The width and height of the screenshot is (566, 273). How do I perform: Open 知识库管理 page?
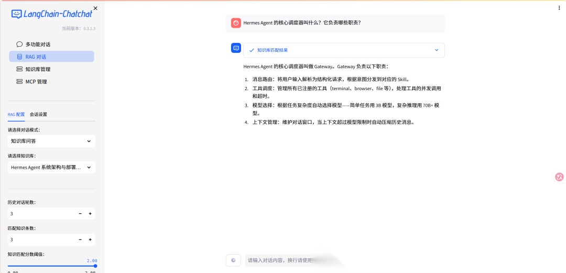pos(51,69)
